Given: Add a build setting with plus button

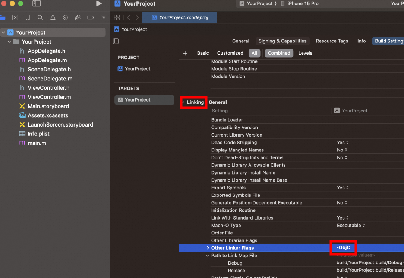Looking at the screenshot, I should click(x=185, y=53).
